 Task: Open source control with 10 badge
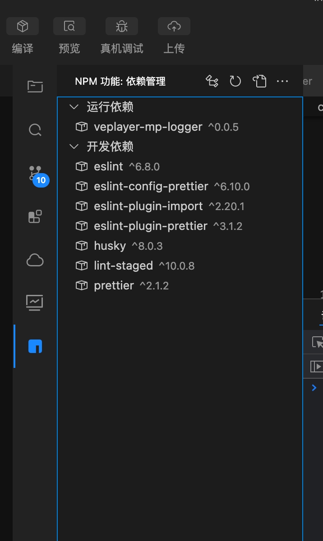(x=36, y=174)
